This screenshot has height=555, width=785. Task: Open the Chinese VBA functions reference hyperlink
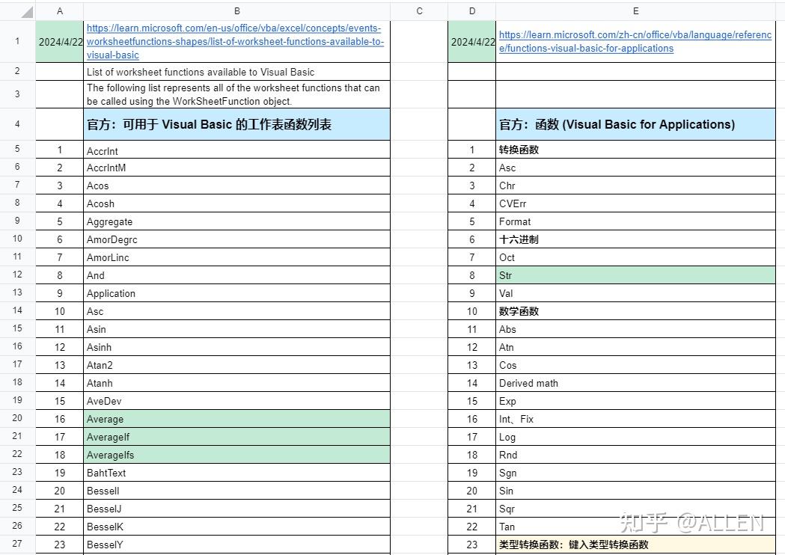click(x=635, y=34)
